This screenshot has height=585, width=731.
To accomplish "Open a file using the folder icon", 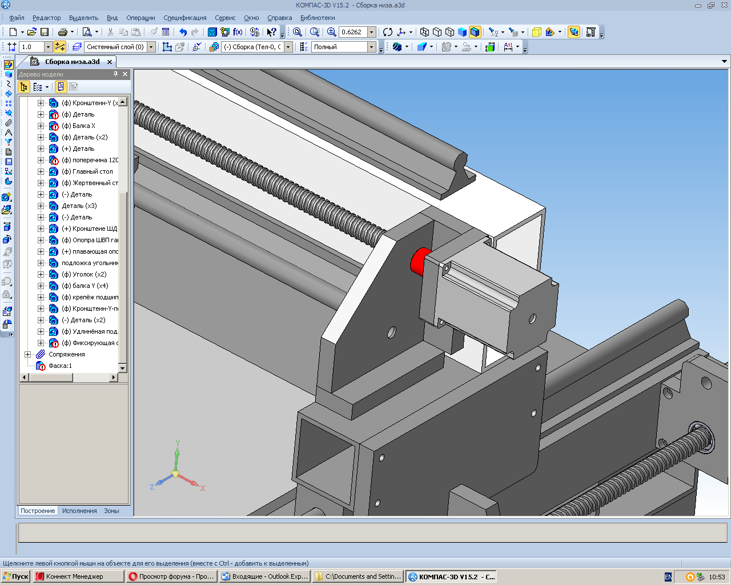I will click(32, 32).
